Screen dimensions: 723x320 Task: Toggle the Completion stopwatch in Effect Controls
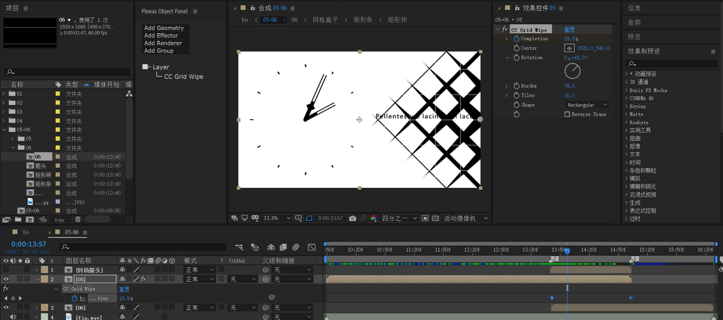516,39
